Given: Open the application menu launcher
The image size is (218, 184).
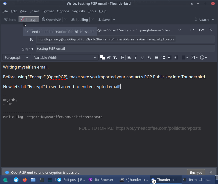Looking at the screenshot, I should [x=6, y=180].
